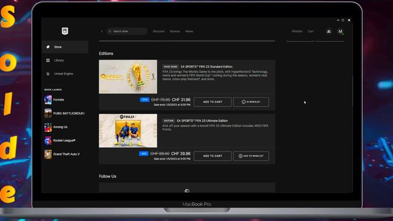Open the Discover tab
This screenshot has height=221, width=393.
pos(158,31)
